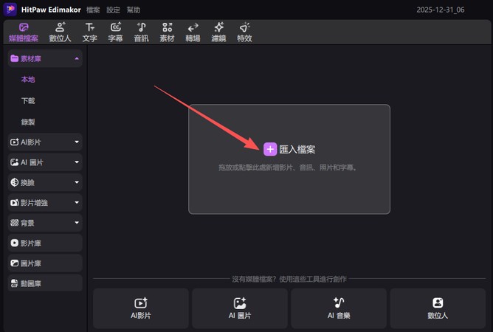493x332 pixels.
Task: Select 本地 under 素材庫
Action: click(x=28, y=80)
